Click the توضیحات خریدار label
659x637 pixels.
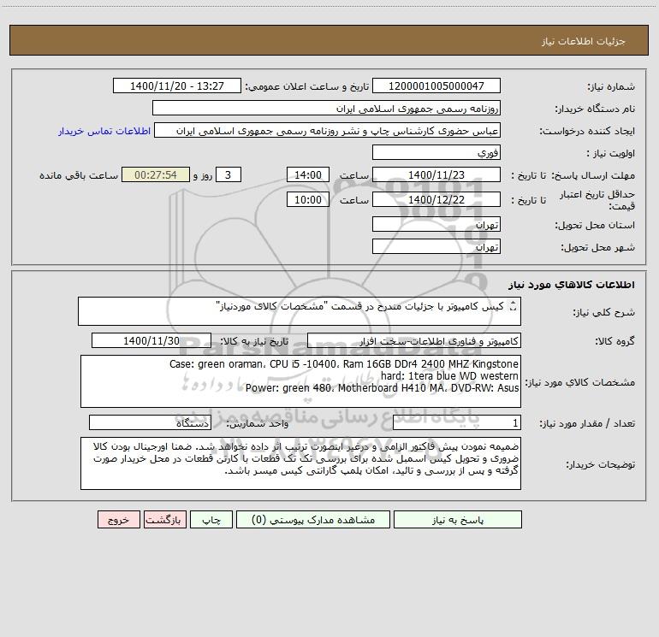(600, 464)
